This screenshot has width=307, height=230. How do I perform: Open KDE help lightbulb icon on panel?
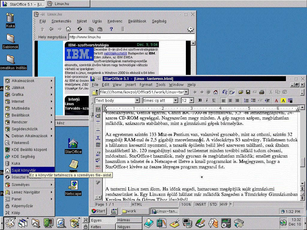(x=149, y=223)
